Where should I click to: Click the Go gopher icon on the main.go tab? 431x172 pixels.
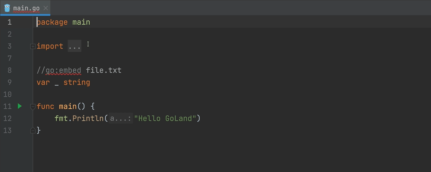[x=7, y=8]
